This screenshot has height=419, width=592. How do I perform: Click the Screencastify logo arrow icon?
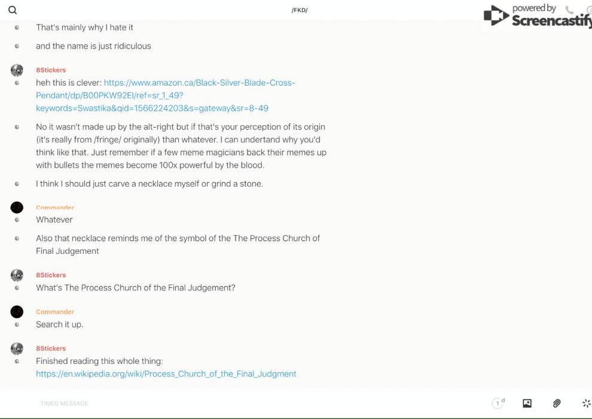[496, 16]
